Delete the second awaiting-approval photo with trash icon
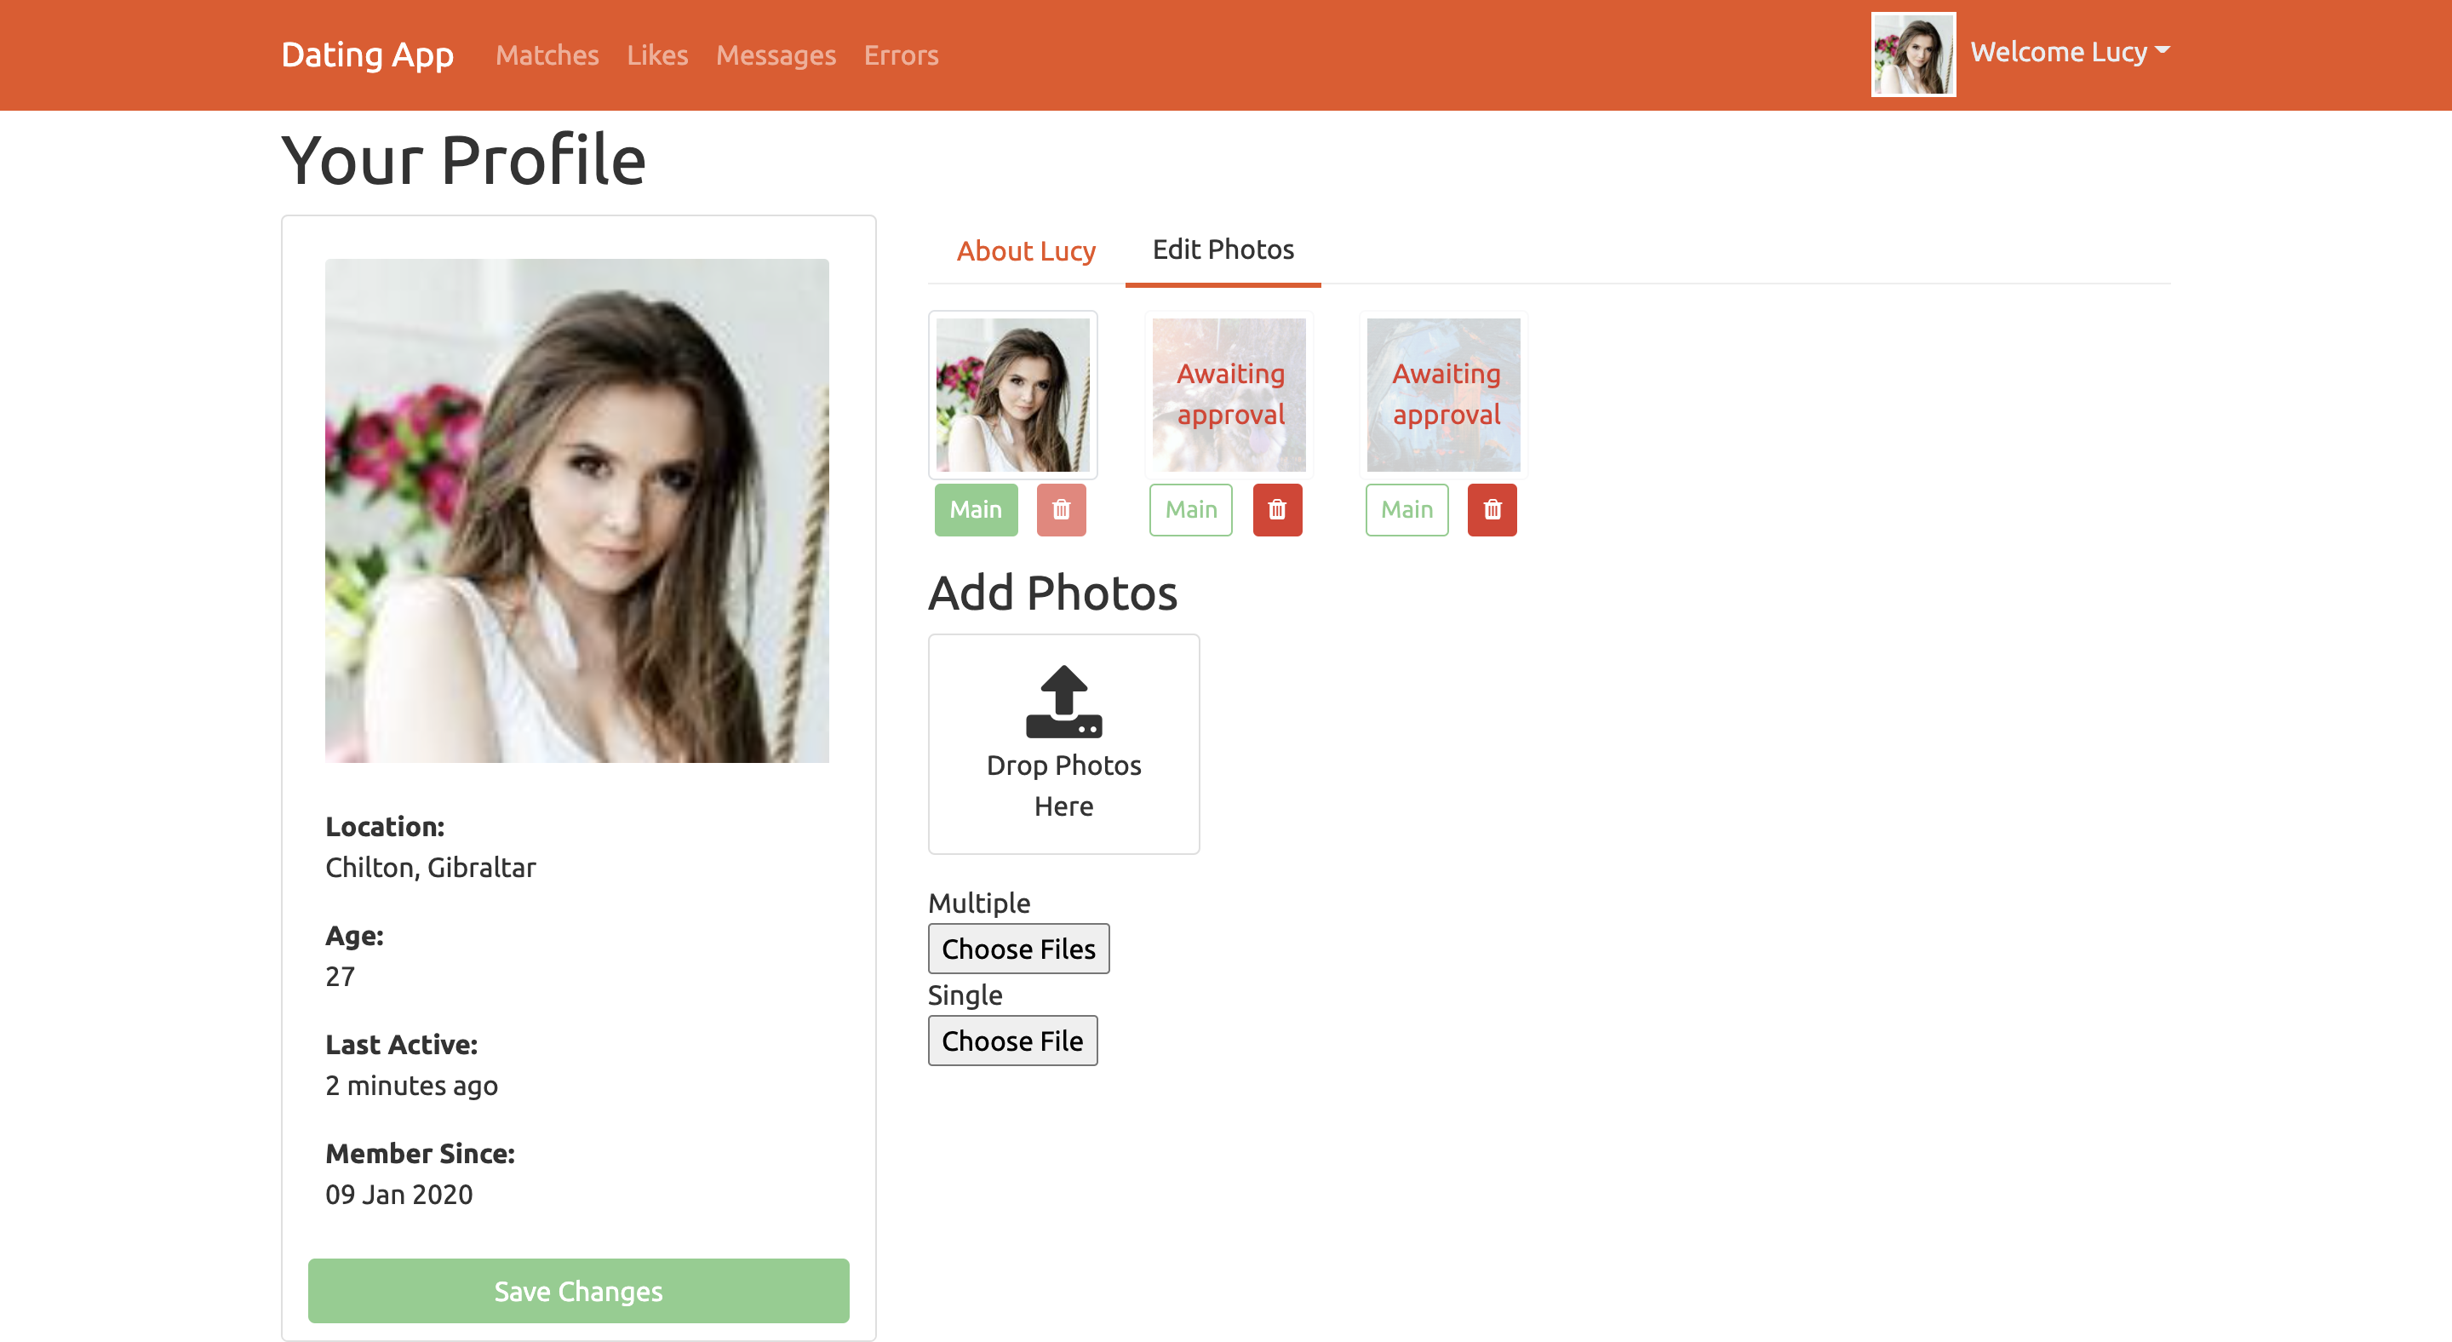Image resolution: width=2452 pixels, height=1342 pixels. (1276, 509)
